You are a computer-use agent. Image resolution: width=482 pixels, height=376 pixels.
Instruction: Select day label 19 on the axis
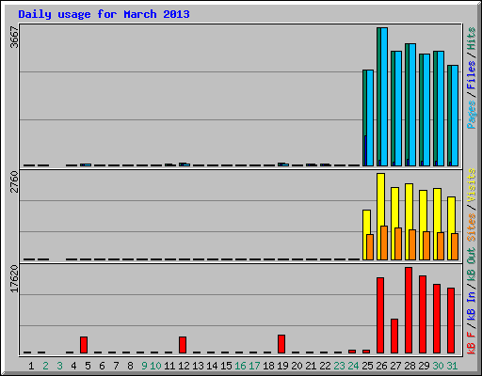tap(282, 366)
